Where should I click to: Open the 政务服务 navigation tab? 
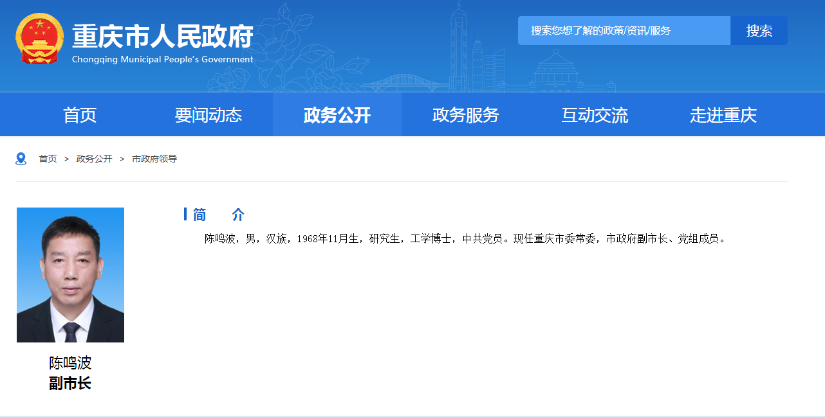click(466, 115)
